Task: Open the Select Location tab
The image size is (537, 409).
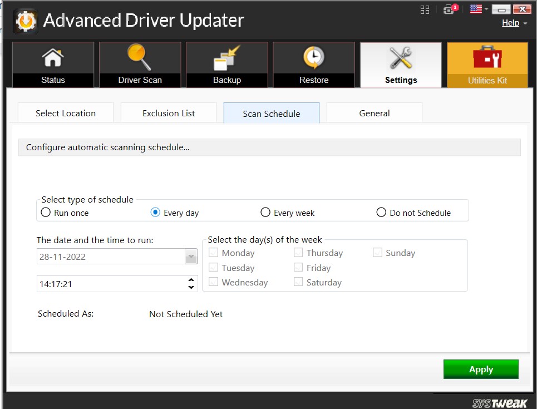Action: tap(66, 113)
